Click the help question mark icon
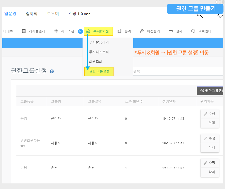225x189 pixels. pyautogui.click(x=52, y=72)
